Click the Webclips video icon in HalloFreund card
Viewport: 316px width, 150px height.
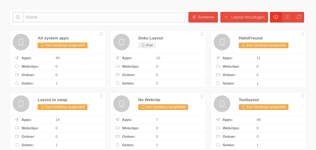[x=218, y=66]
